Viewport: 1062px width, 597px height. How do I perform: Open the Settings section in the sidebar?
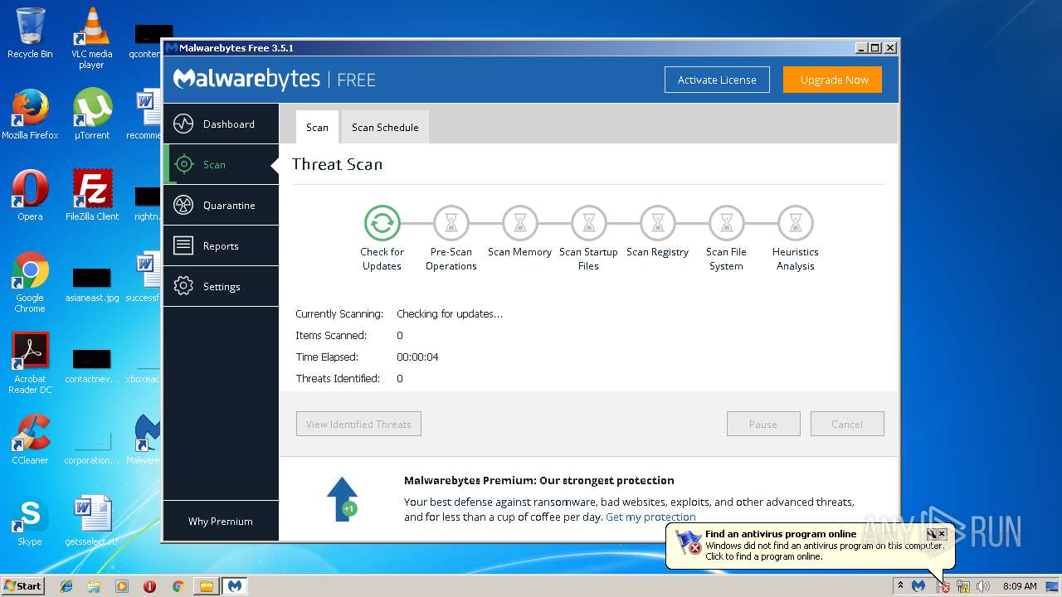pos(221,287)
